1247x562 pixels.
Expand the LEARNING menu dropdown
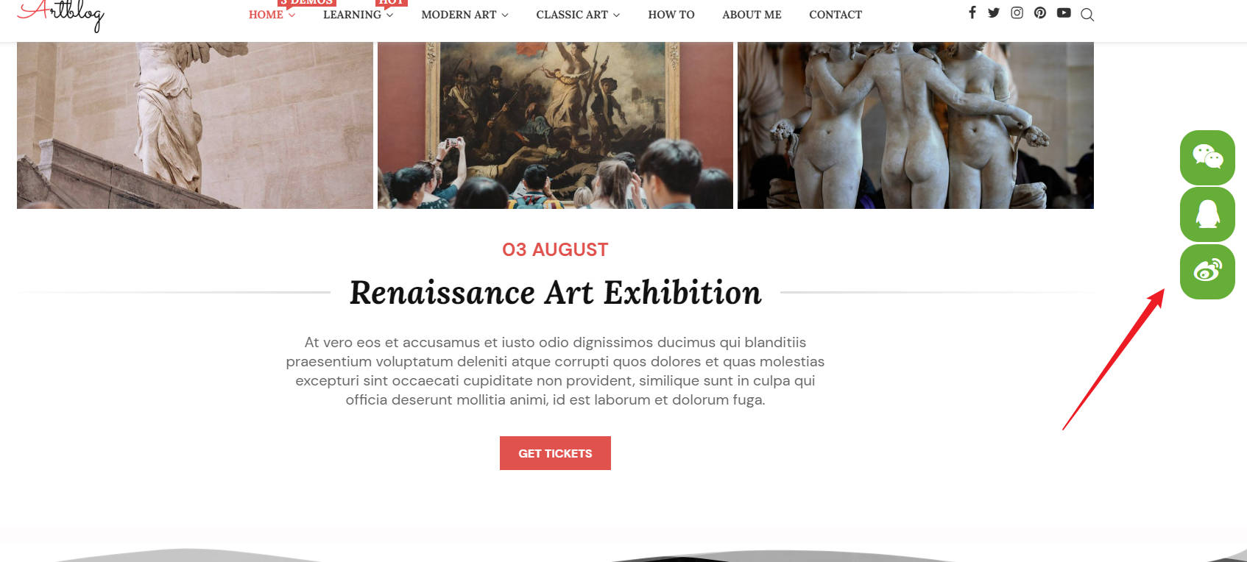(x=358, y=15)
